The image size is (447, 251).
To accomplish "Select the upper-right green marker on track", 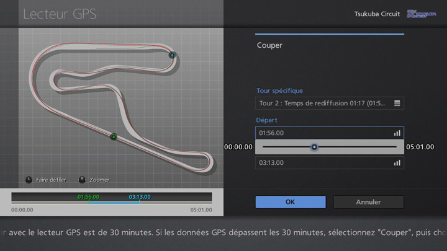I will [x=172, y=55].
